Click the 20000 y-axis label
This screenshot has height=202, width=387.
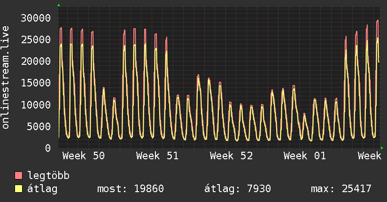click(36, 62)
